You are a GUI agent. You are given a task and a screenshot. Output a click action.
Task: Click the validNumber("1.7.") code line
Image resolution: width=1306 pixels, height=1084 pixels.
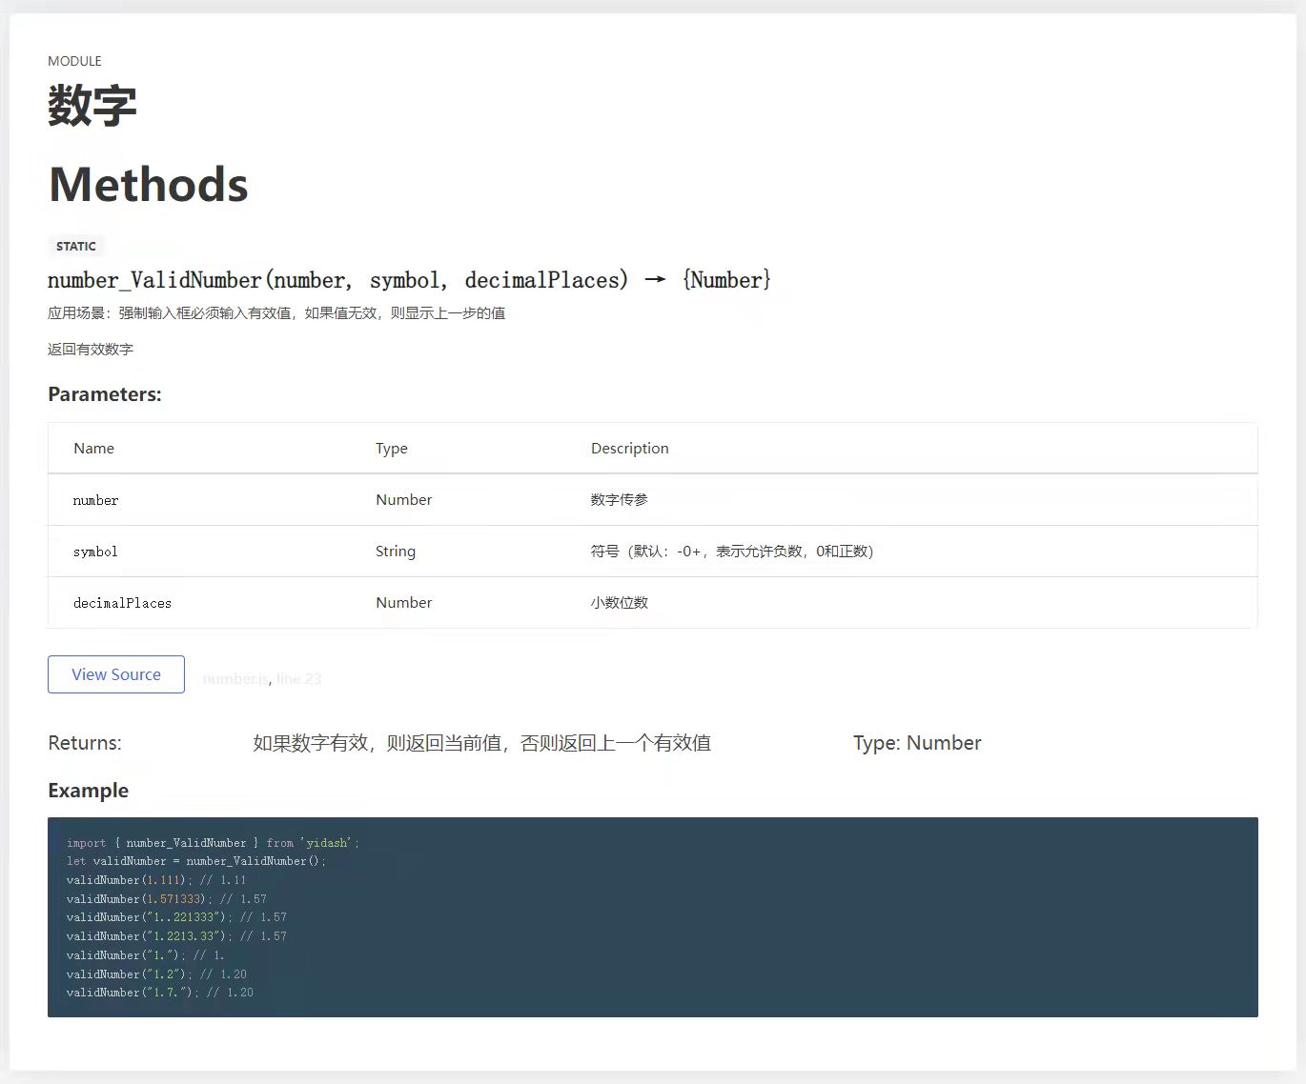point(160,993)
